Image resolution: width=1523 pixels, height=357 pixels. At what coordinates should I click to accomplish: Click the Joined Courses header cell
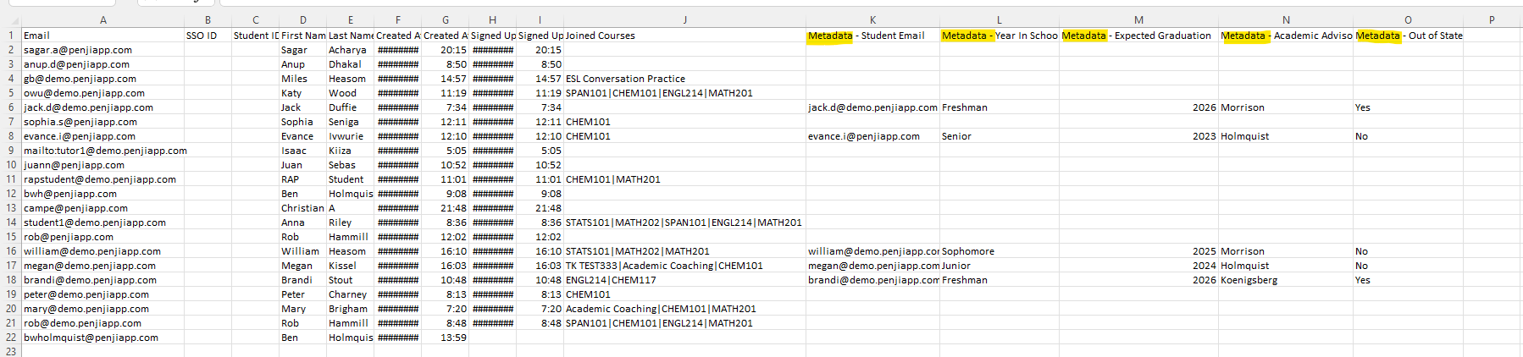[x=684, y=36]
